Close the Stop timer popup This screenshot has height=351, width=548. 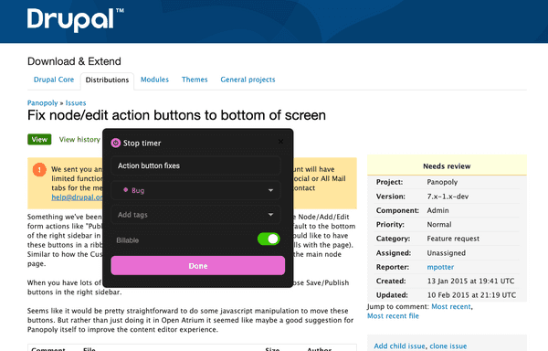(280, 142)
